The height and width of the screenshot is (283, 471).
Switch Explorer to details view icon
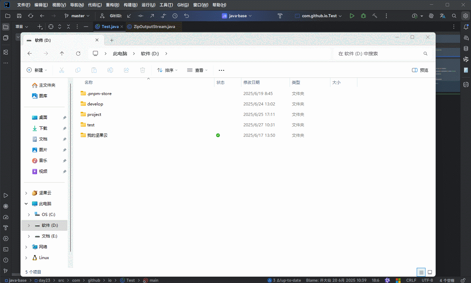(x=421, y=272)
